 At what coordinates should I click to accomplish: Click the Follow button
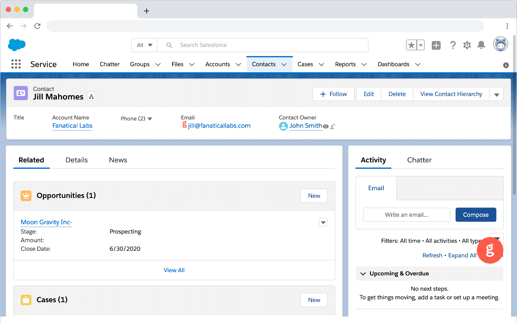click(333, 94)
